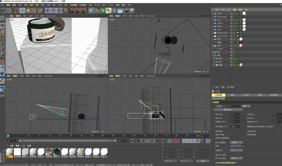Expand the 备份 null object
The height and width of the screenshot is (166, 282).
(x=212, y=52)
